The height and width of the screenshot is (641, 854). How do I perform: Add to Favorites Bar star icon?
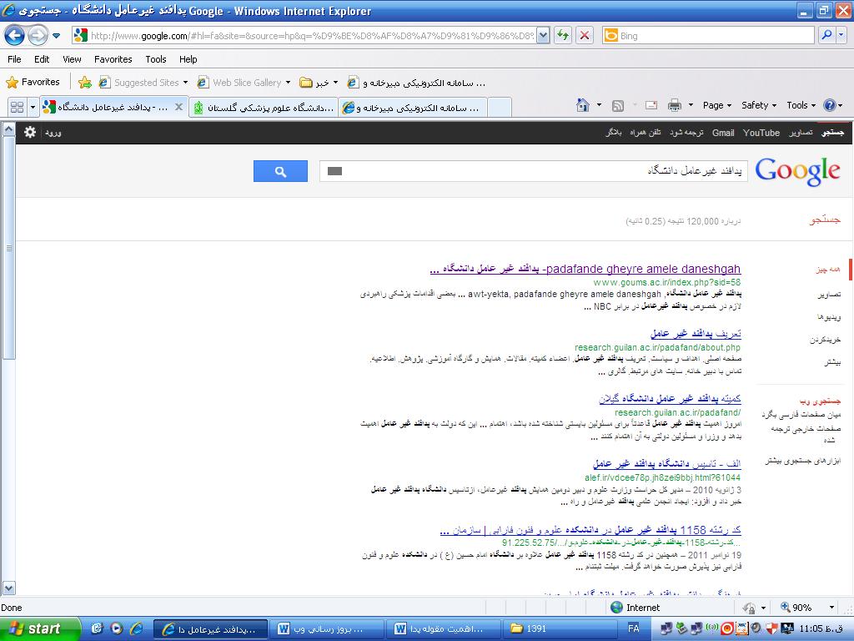coord(85,83)
